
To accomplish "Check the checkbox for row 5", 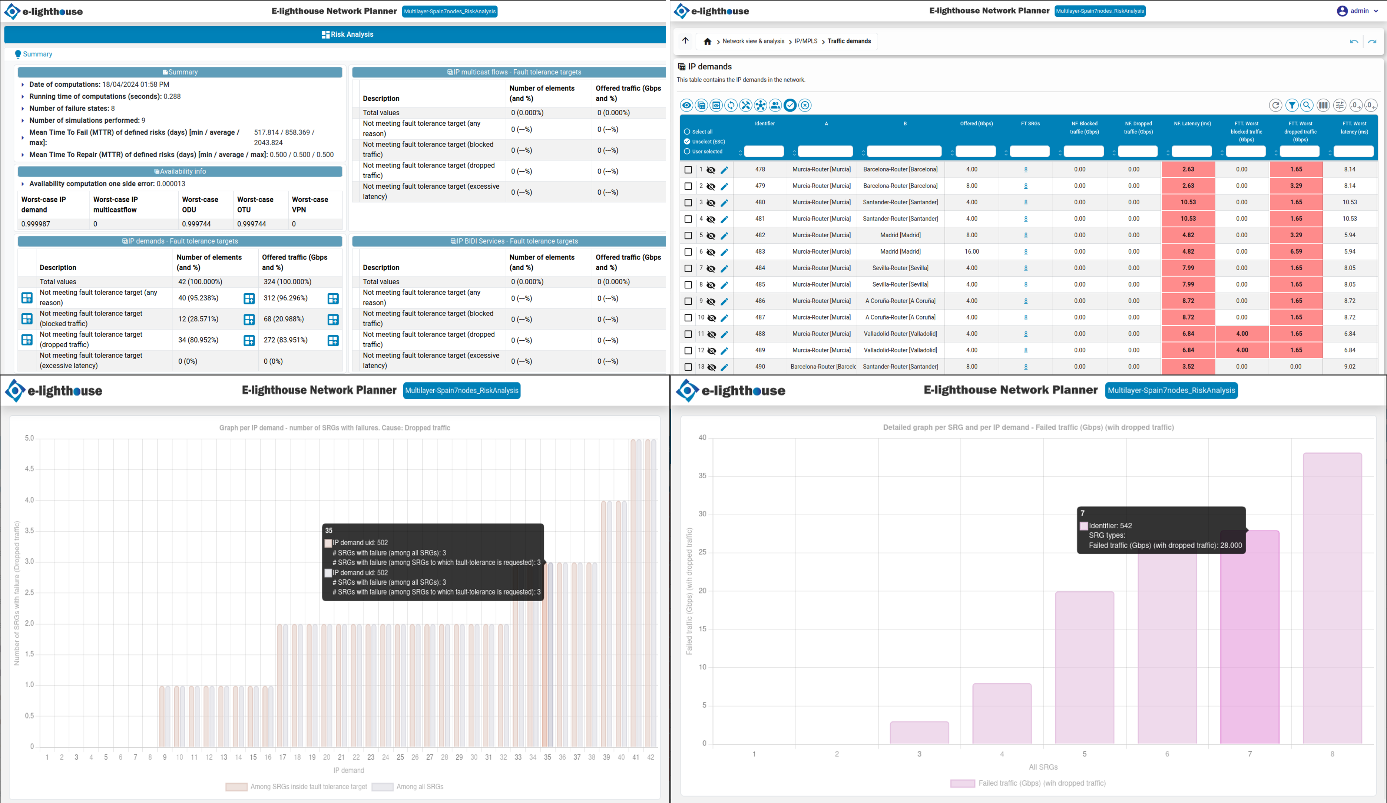I will click(688, 235).
